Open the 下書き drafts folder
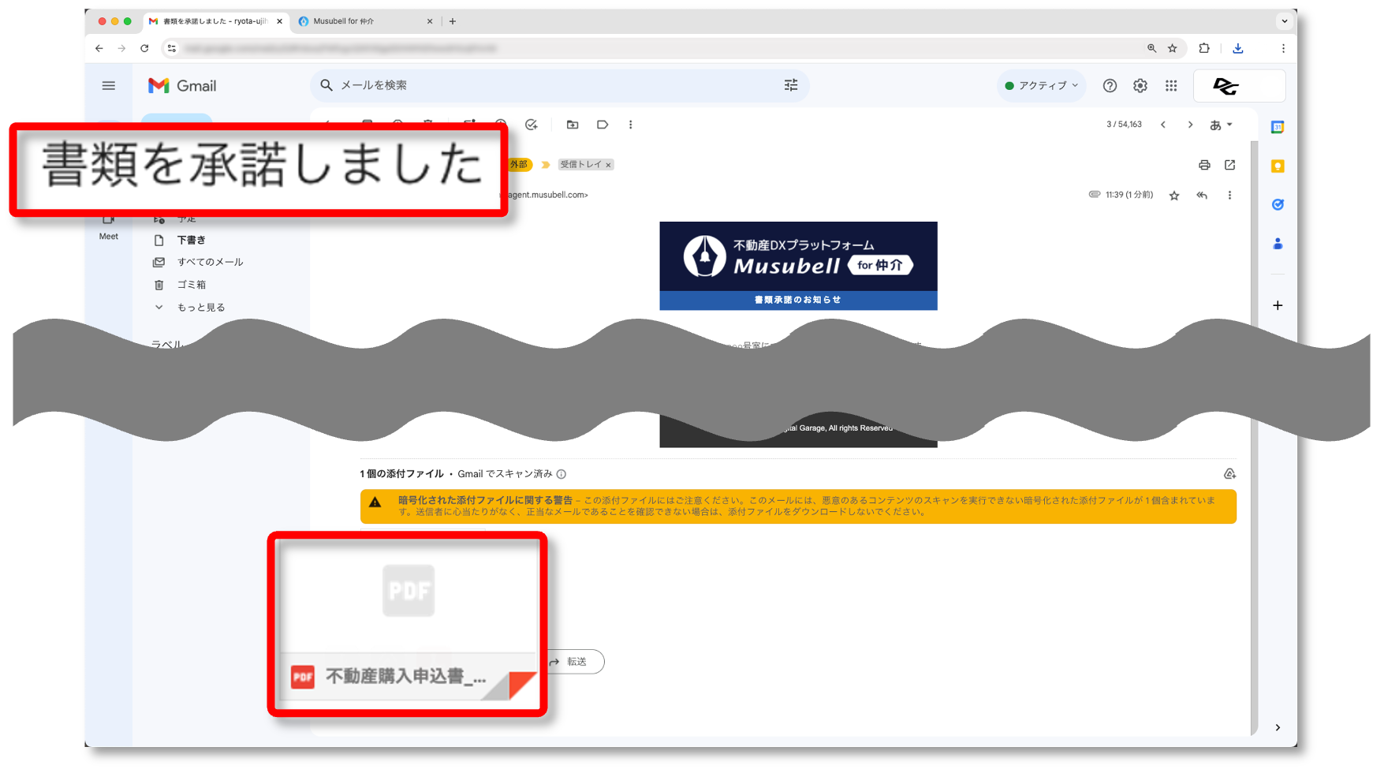Viewport: 1373px width, 773px height. 191,241
